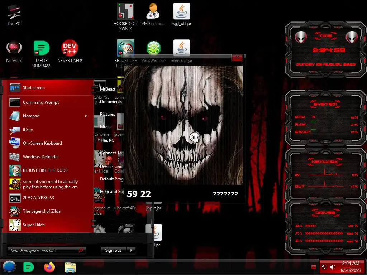Open File Explorer from taskbar
Image resolution: width=367 pixels, height=275 pixels.
click(x=70, y=267)
